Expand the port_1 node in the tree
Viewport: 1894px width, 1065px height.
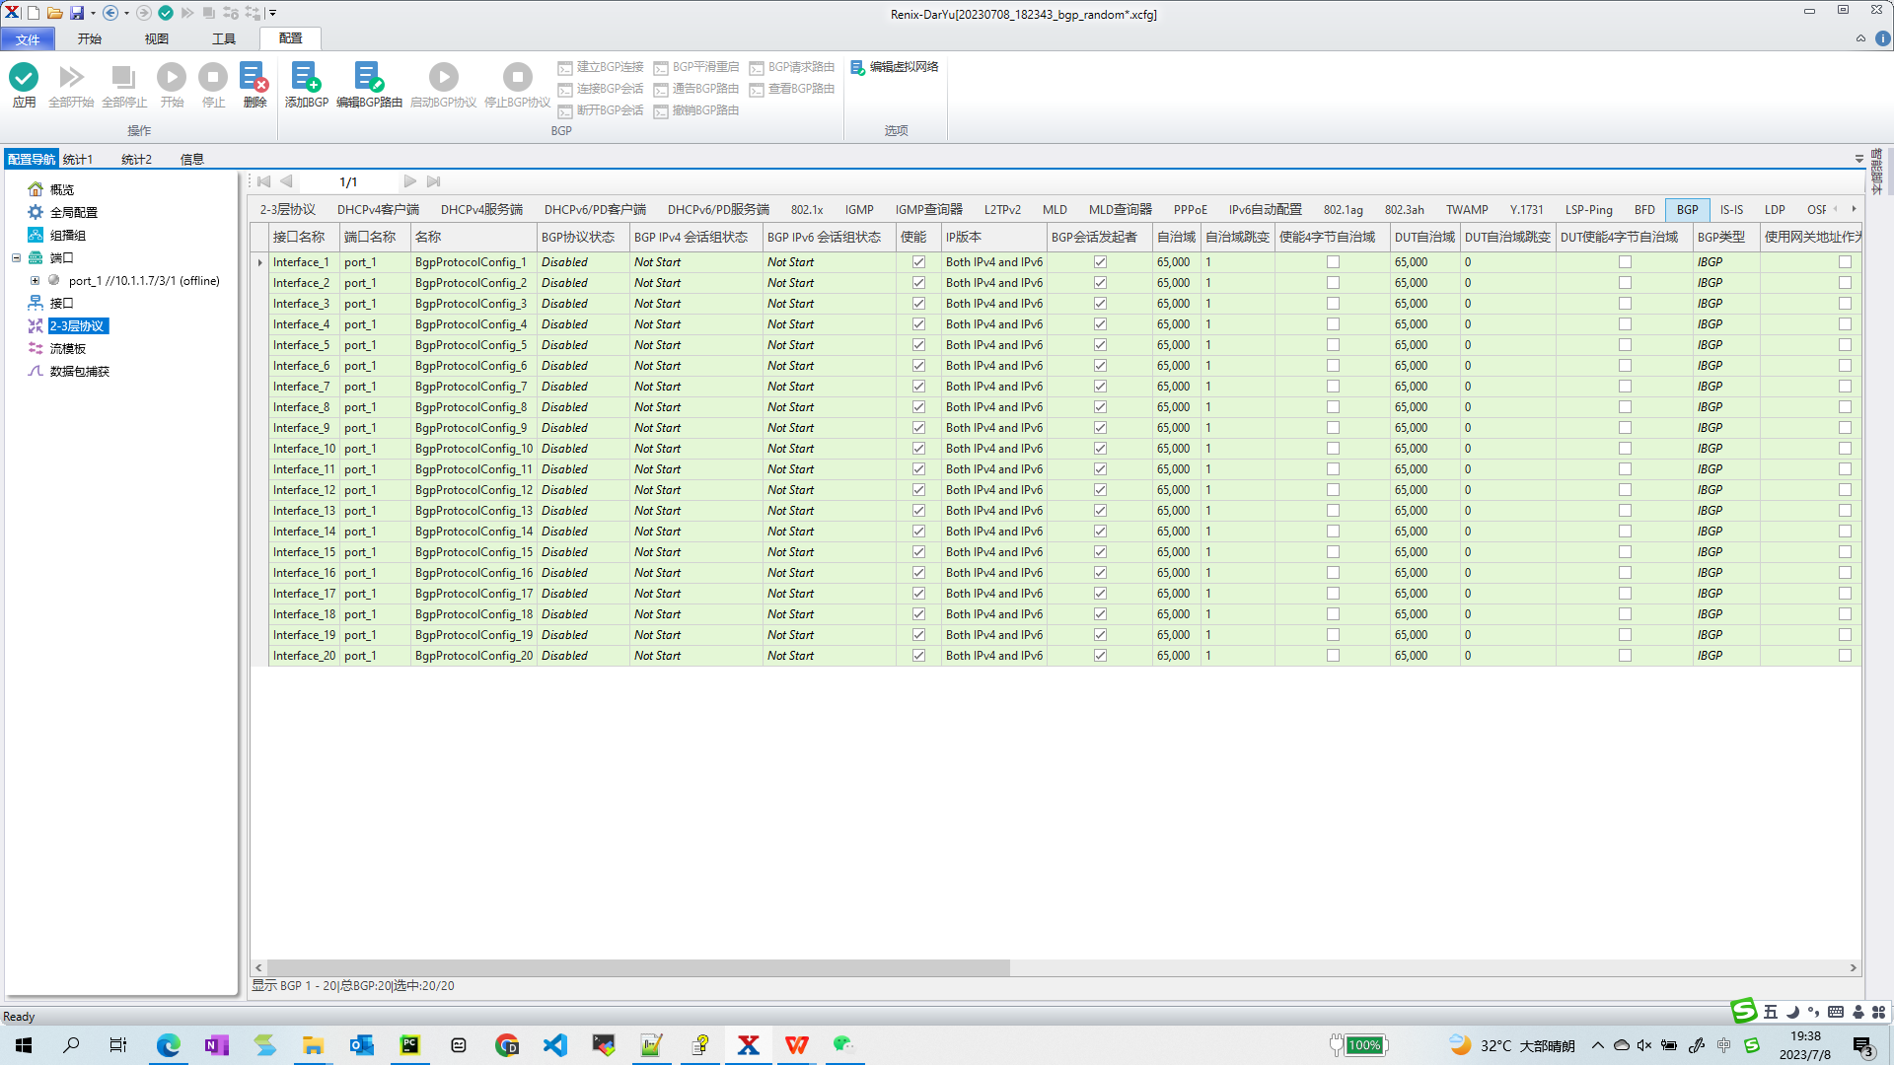click(x=35, y=281)
